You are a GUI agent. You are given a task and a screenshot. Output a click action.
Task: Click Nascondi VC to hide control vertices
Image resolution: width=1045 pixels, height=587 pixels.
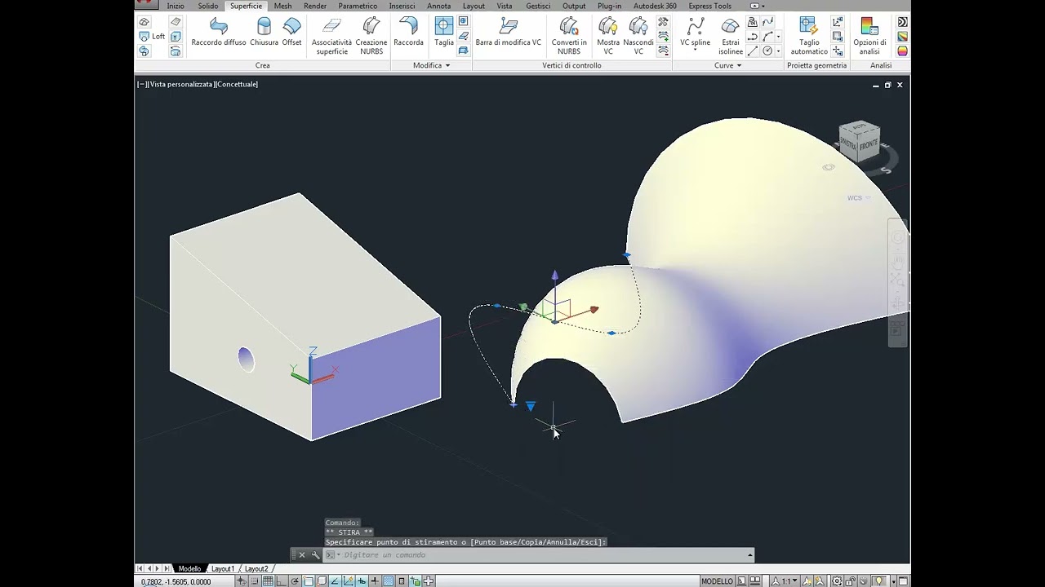click(x=638, y=36)
